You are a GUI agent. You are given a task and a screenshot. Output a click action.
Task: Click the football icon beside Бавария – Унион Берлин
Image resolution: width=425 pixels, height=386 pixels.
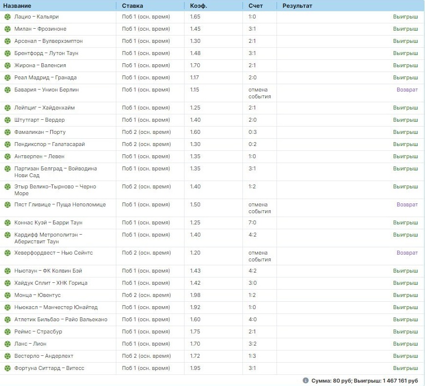click(8, 90)
